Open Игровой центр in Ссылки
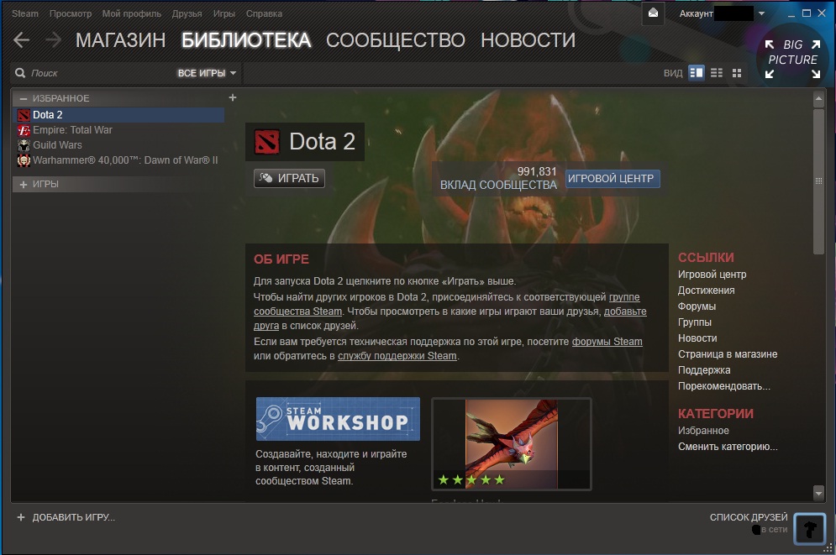 click(712, 275)
